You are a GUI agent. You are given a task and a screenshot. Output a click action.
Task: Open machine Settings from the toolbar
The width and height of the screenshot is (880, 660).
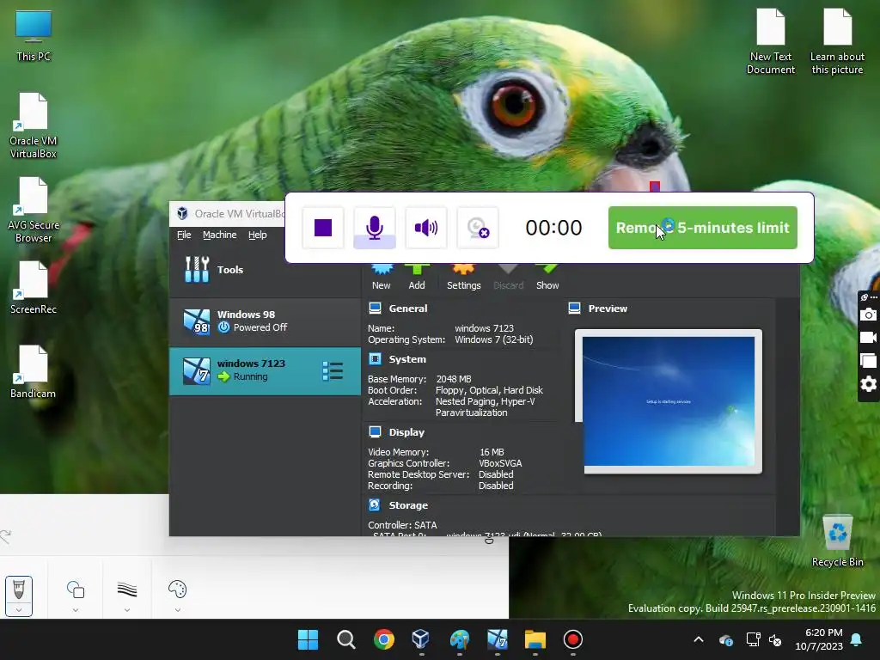pyautogui.click(x=463, y=277)
